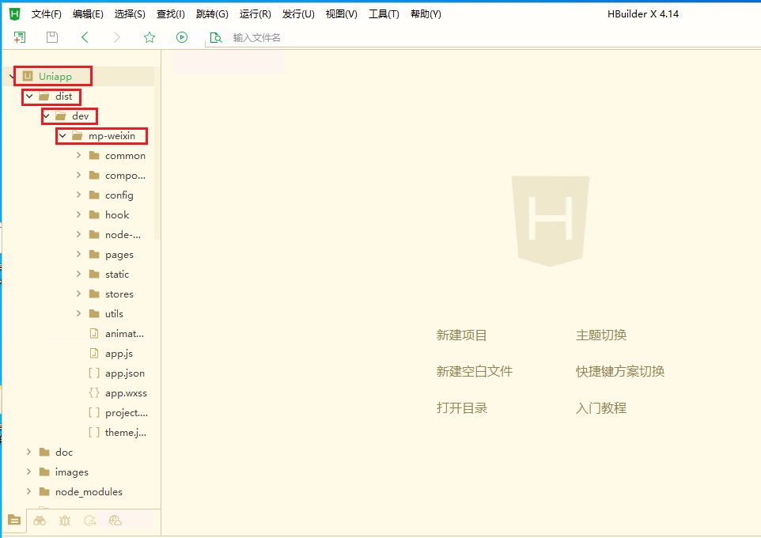Expand the stores folder chevron

click(78, 294)
